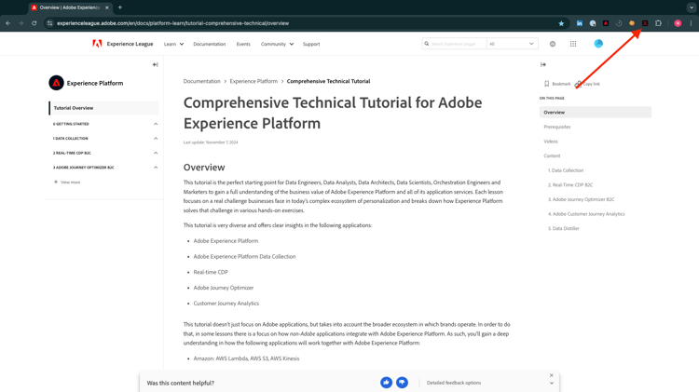The image size is (699, 392).
Task: Click 'Real-time CDP' list item text
Action: pos(211,272)
